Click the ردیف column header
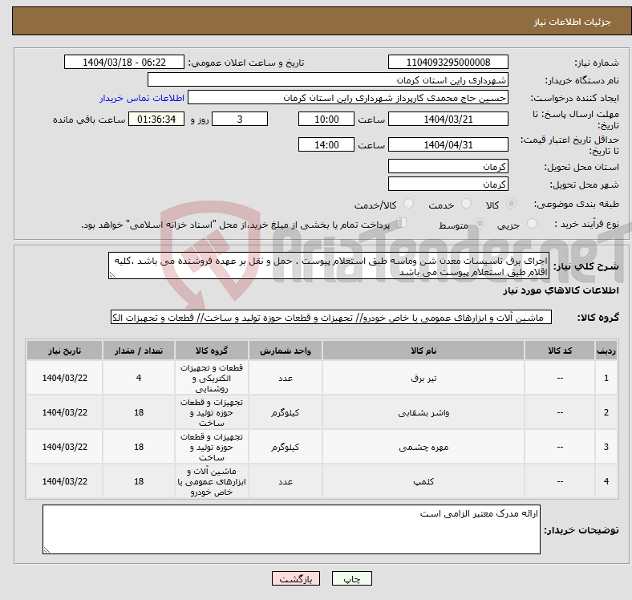The height and width of the screenshot is (600, 632). click(x=606, y=351)
